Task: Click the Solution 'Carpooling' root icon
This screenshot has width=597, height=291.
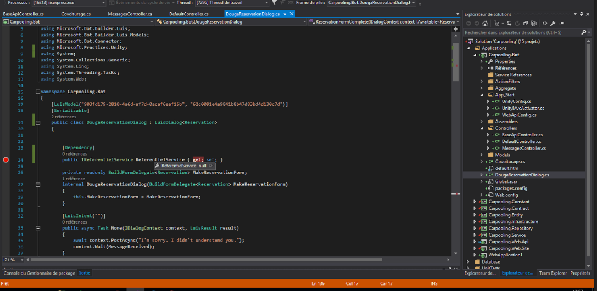Action: click(x=470, y=42)
